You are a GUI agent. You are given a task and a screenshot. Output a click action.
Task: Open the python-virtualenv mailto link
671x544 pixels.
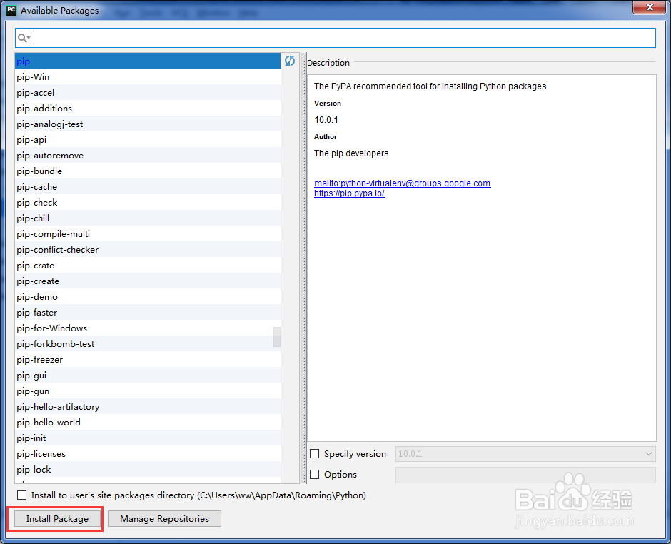click(403, 183)
